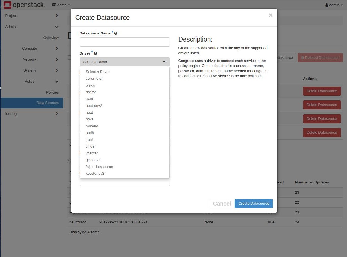
Task: Open the demo project dropdown
Action: tap(61, 5)
